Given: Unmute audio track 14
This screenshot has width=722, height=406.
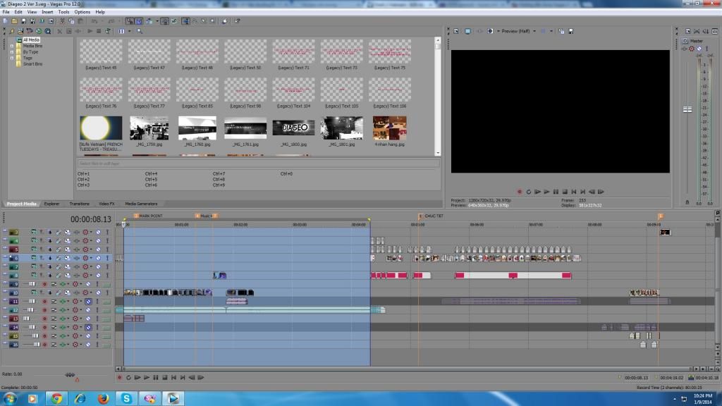Looking at the screenshot, I should coord(88,327).
